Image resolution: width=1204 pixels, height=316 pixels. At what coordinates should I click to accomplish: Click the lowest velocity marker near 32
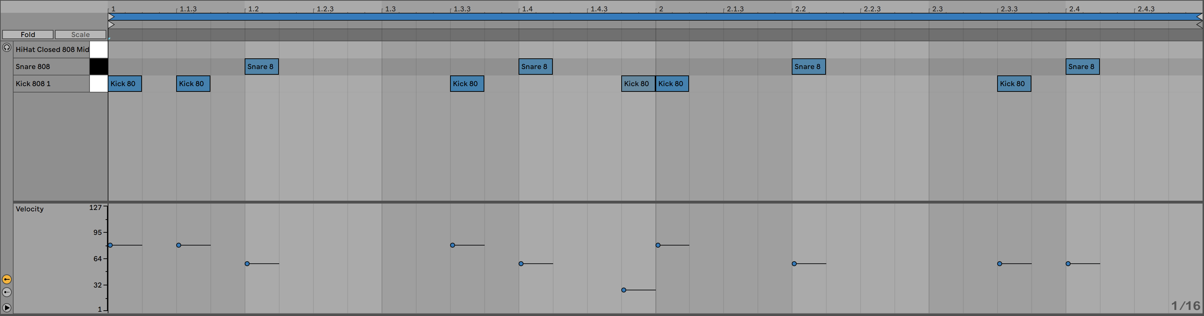[623, 290]
